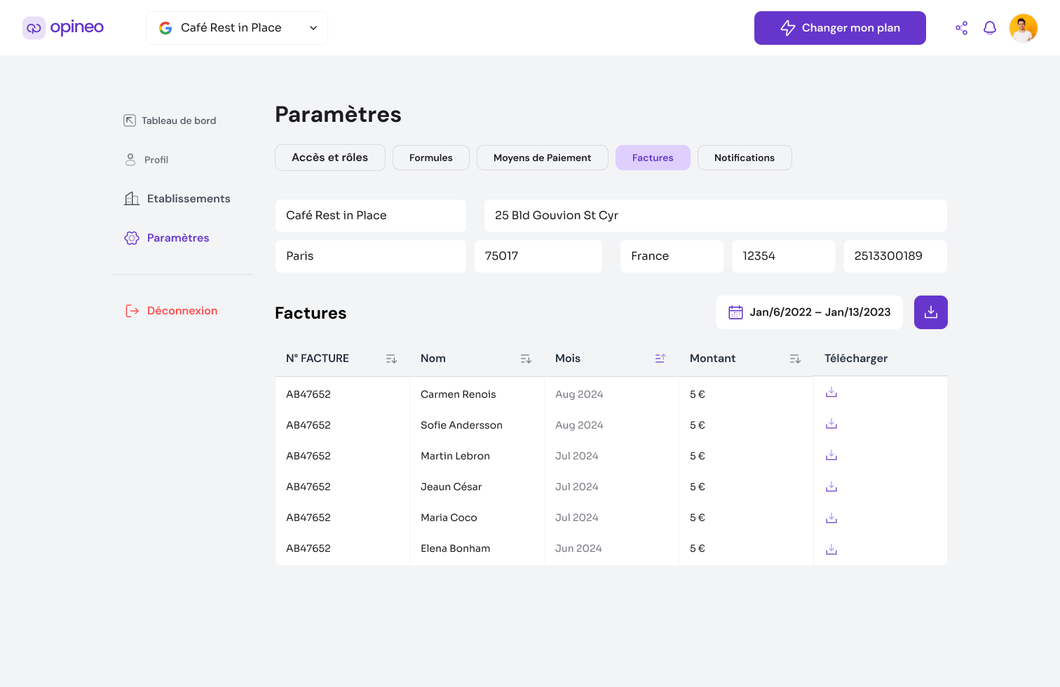The image size is (1060, 687).
Task: Select the Tableau de bord icon in sidebar
Action: click(x=130, y=120)
